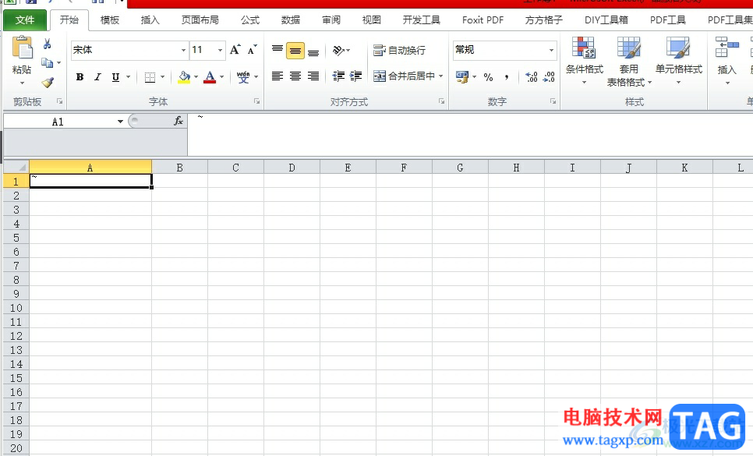Expand Name Box dropdown arrow

point(120,122)
